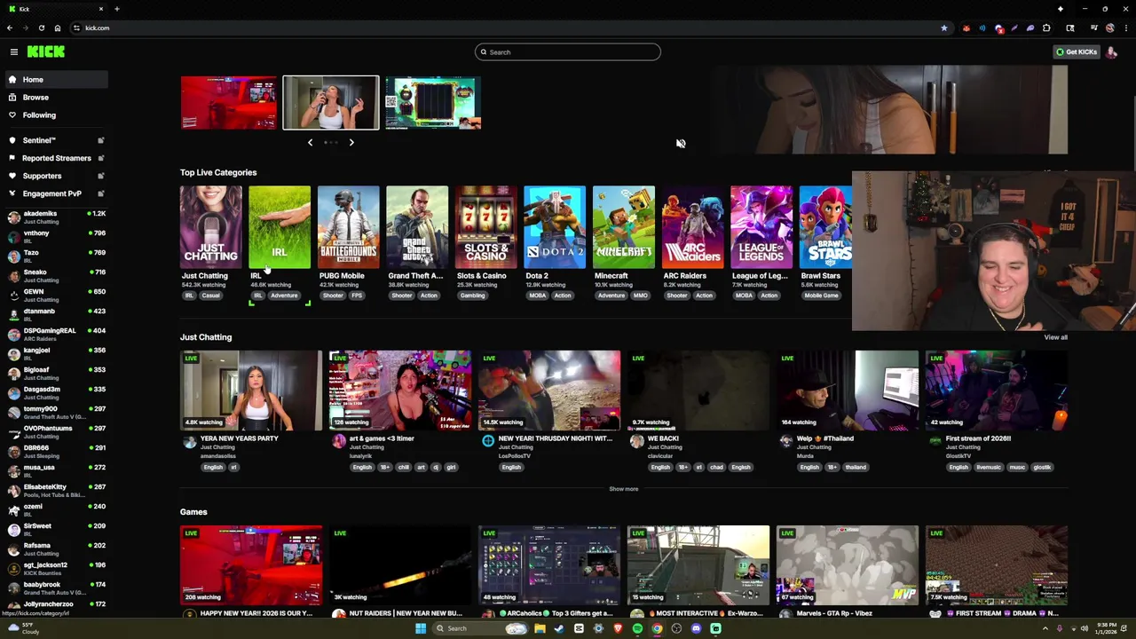Click the Games section heading
Image resolution: width=1136 pixels, height=639 pixels.
click(x=193, y=512)
